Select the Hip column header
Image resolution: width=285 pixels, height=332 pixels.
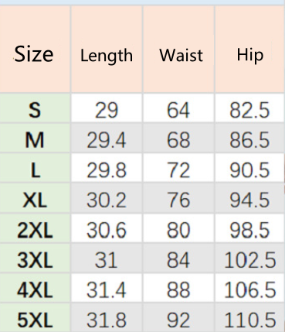click(x=250, y=56)
